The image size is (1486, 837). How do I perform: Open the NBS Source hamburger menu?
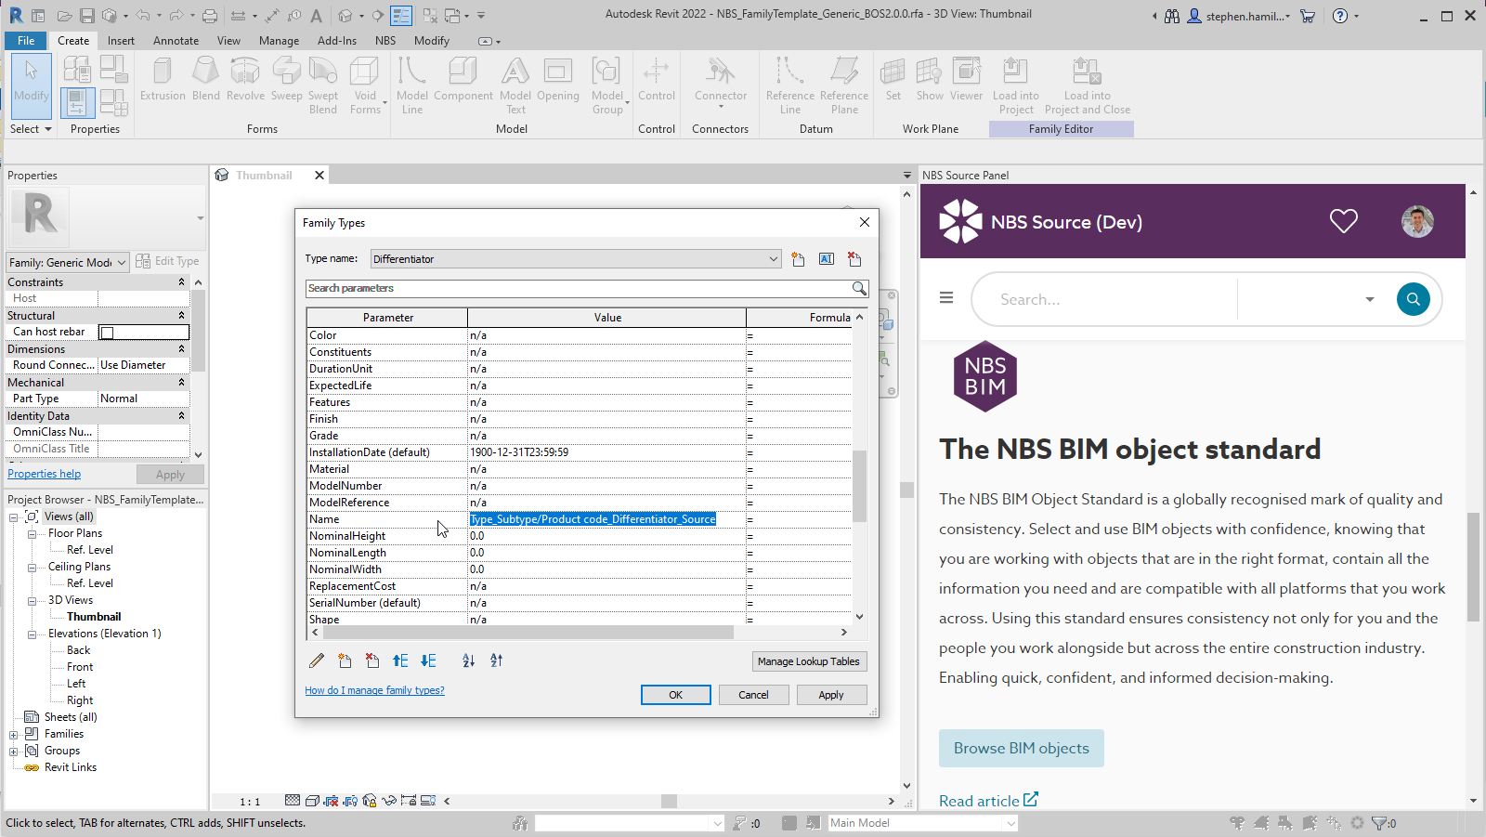946,298
